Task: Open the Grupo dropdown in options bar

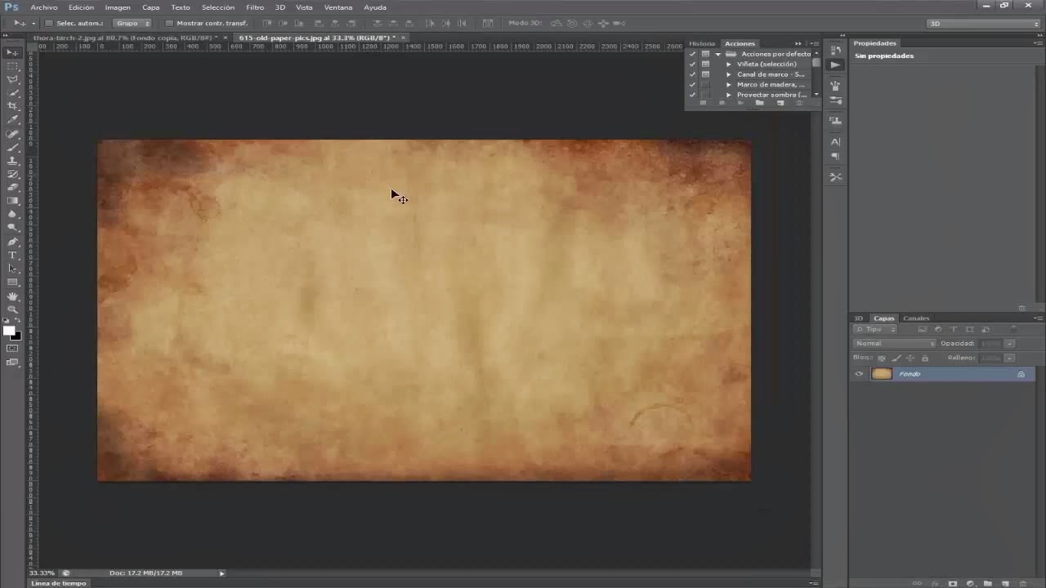Action: (x=132, y=23)
